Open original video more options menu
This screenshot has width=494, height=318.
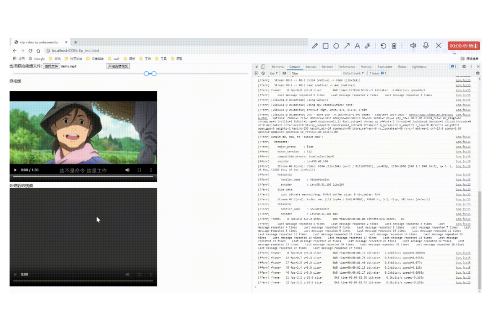tap(151, 170)
